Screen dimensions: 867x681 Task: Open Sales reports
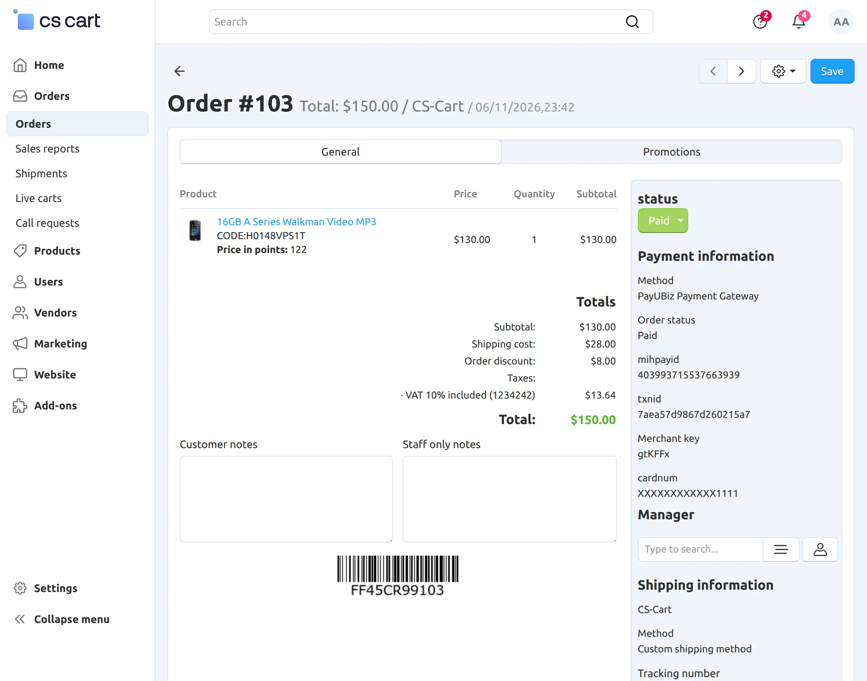[x=48, y=149]
